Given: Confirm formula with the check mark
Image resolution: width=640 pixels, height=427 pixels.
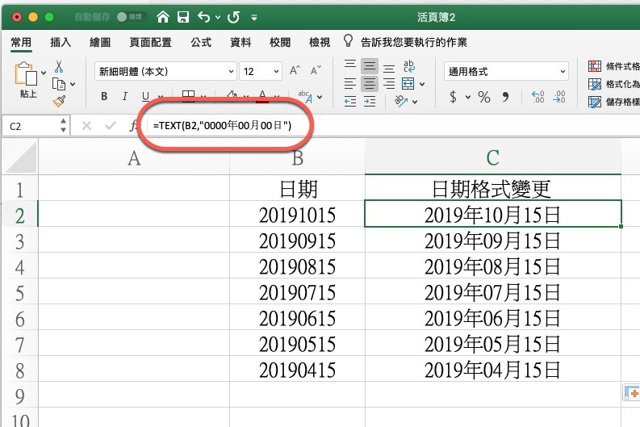Looking at the screenshot, I should click(x=111, y=125).
